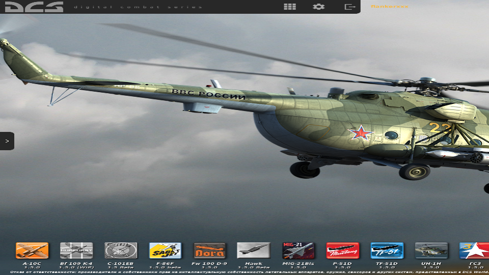489x275 pixels.
Task: Select the C-101EB module icon
Action: click(121, 251)
